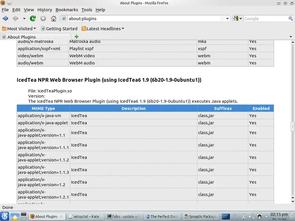
Task: Click the Done status bar text
Action: click(x=8, y=207)
